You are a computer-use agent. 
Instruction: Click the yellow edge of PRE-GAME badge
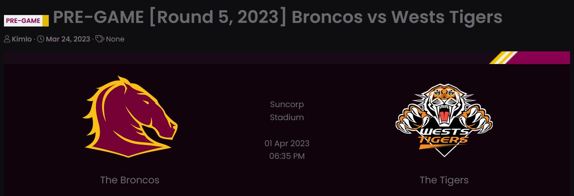[x=46, y=21]
